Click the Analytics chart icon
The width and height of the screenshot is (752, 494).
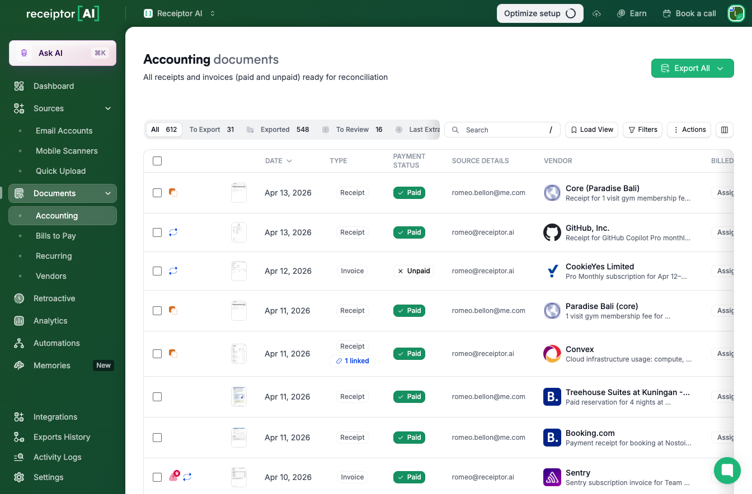coord(19,321)
